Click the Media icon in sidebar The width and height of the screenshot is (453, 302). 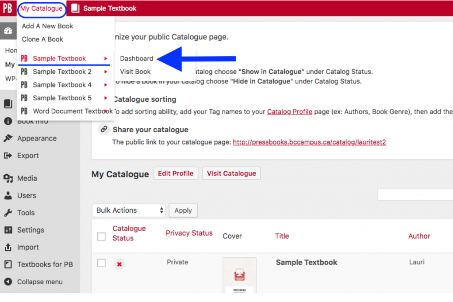(x=8, y=178)
